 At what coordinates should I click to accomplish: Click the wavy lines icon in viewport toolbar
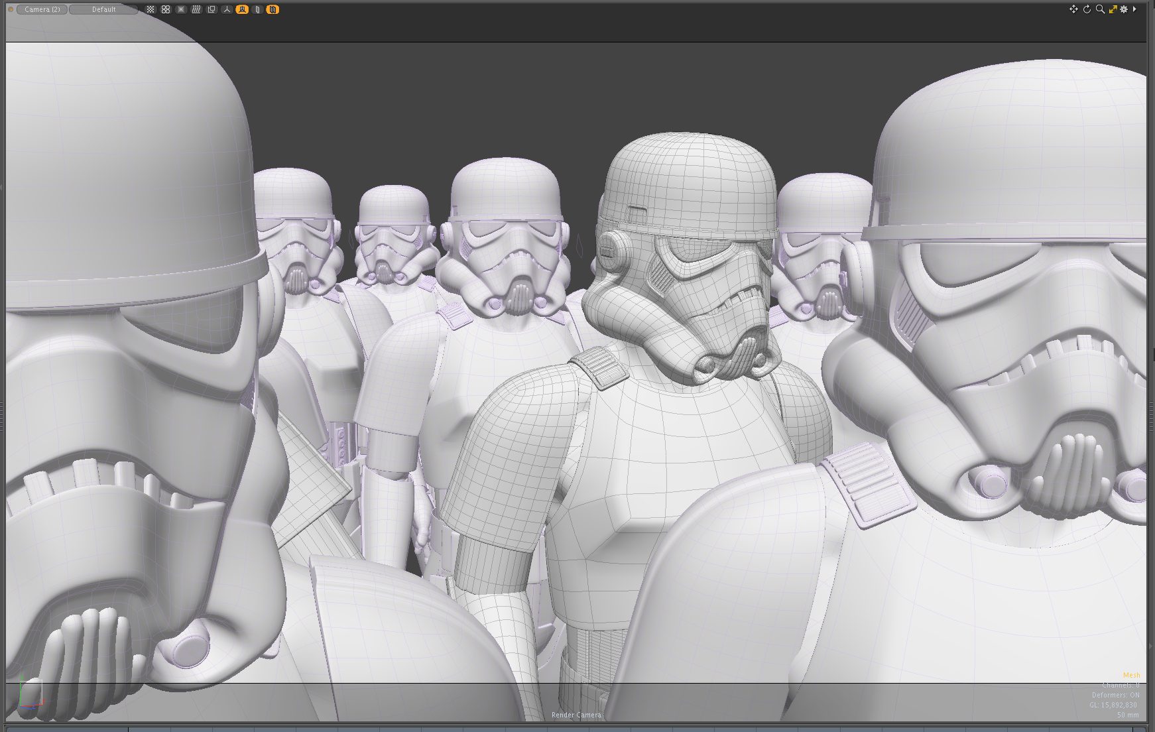(196, 9)
